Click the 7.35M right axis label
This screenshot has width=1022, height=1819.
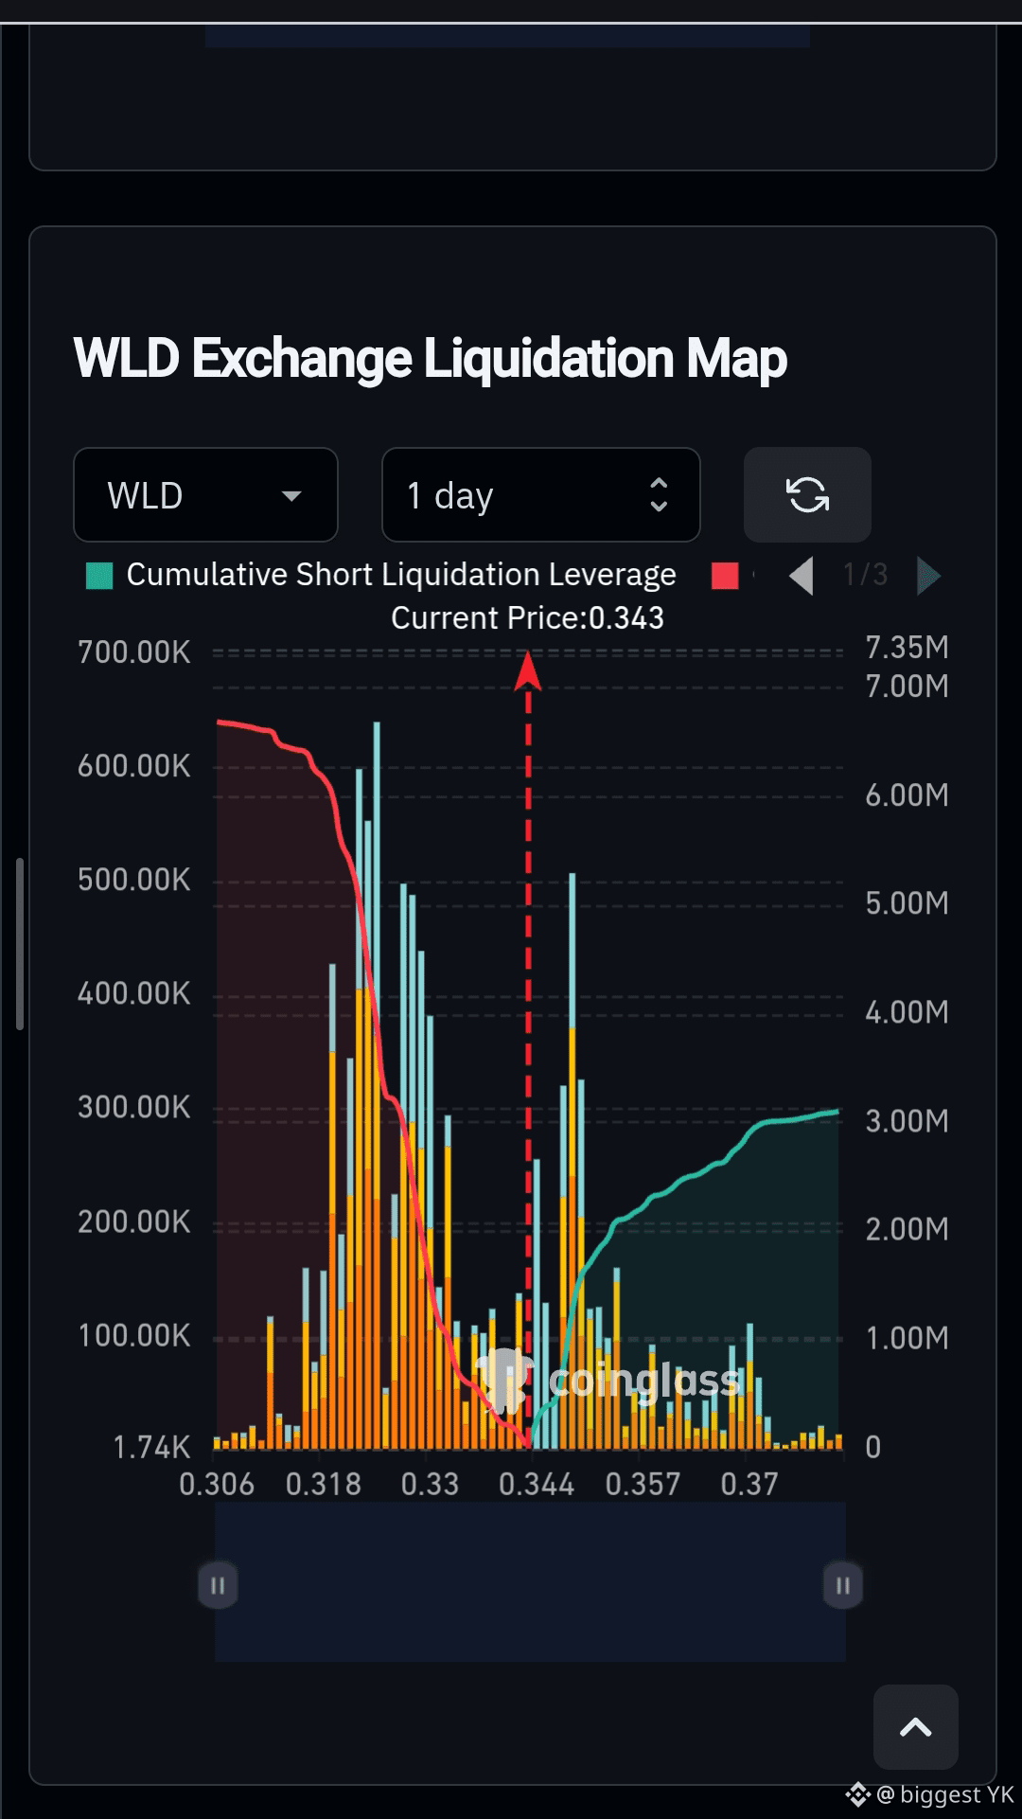(907, 648)
